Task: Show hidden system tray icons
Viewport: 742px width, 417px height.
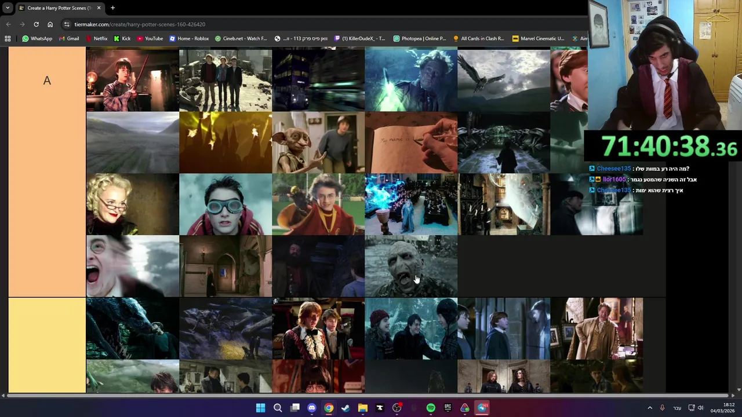Action: coord(650,408)
